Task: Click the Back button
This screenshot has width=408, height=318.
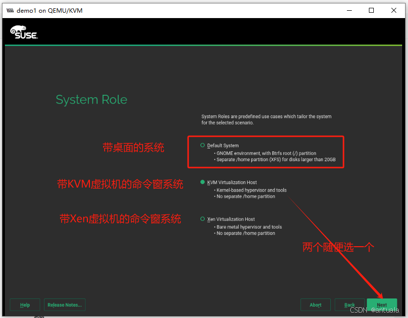Action: [x=349, y=305]
